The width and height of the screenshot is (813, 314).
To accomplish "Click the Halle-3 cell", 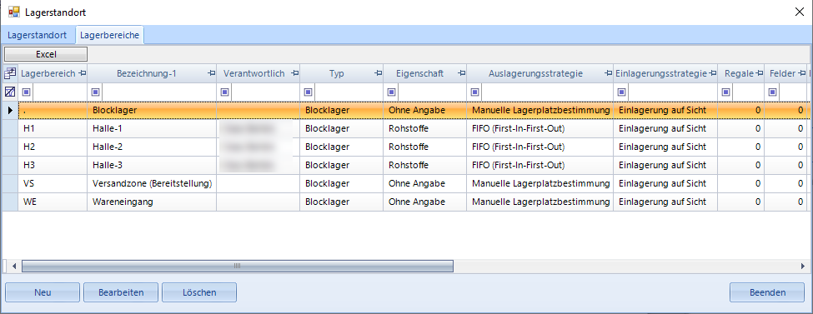I will point(152,165).
